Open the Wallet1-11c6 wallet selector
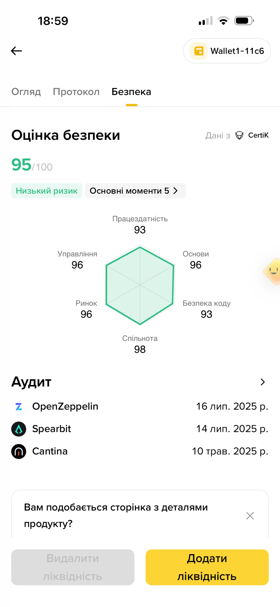The height and width of the screenshot is (607, 280). pyautogui.click(x=227, y=51)
